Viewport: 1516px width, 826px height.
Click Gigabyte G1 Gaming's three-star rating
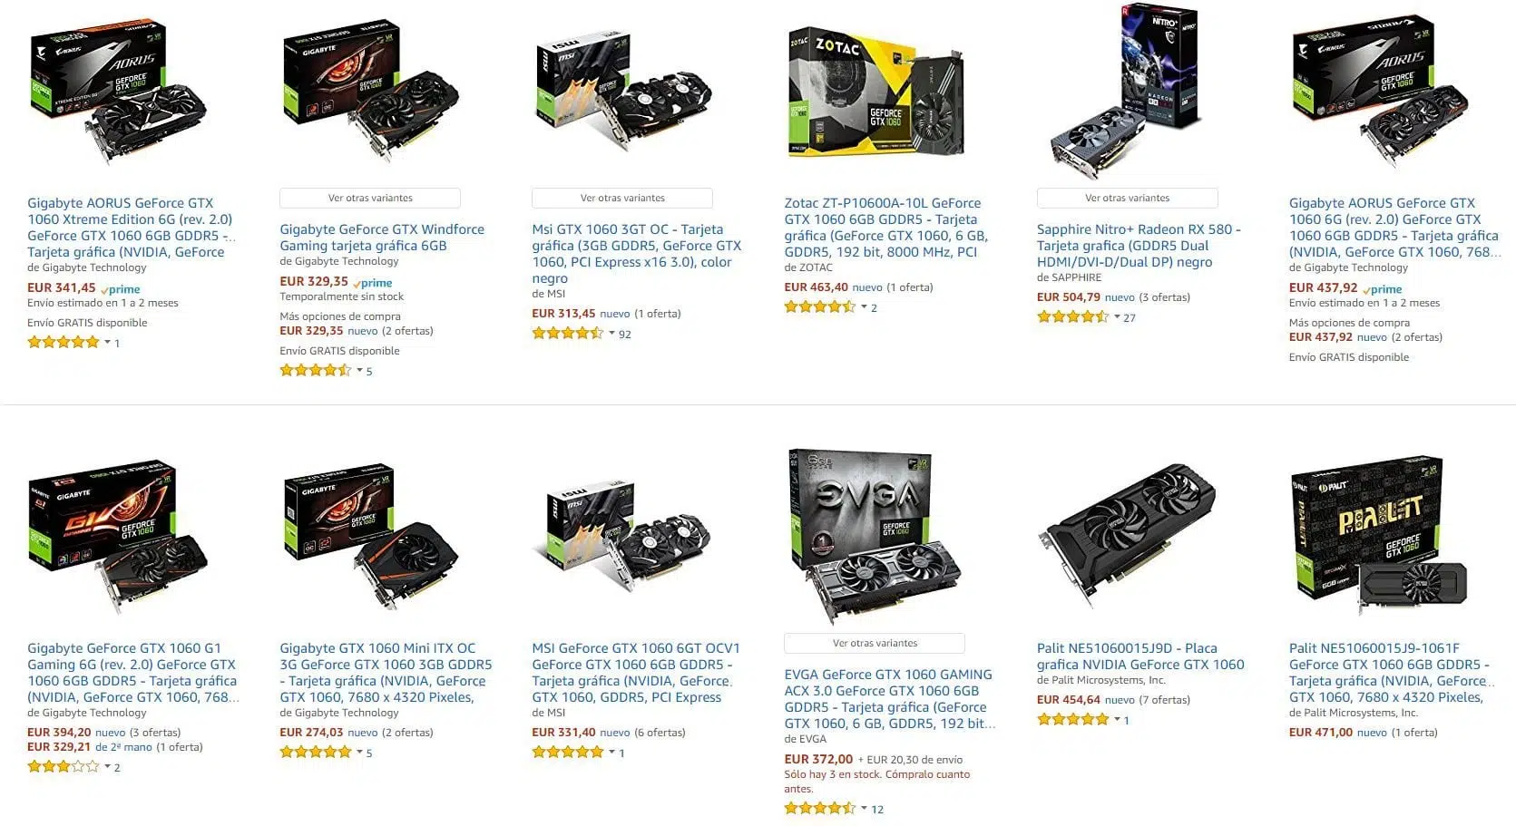63,767
